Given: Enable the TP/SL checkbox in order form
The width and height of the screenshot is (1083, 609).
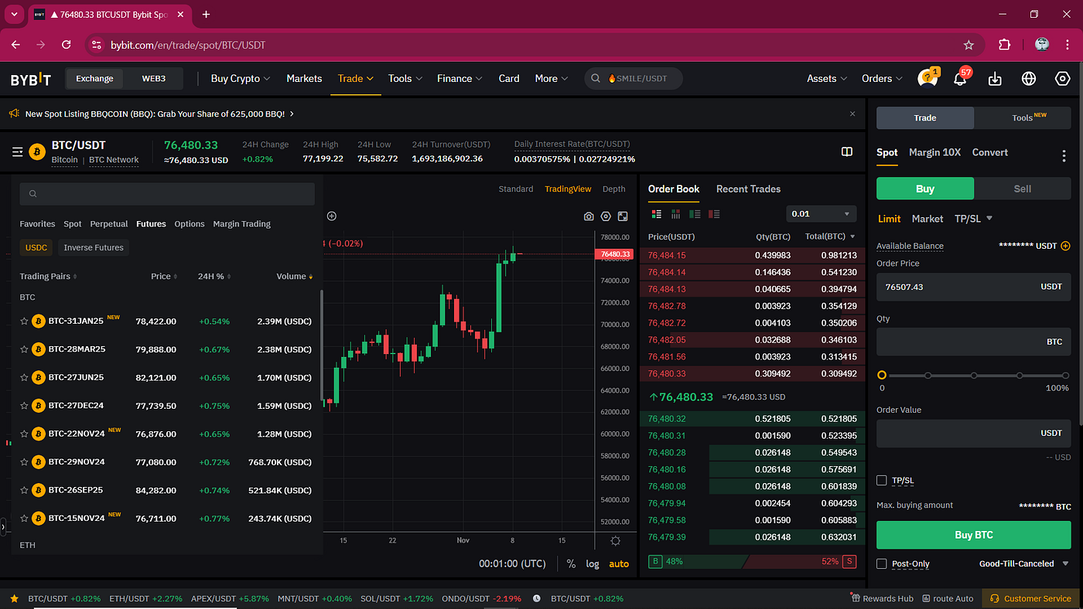Looking at the screenshot, I should point(881,480).
